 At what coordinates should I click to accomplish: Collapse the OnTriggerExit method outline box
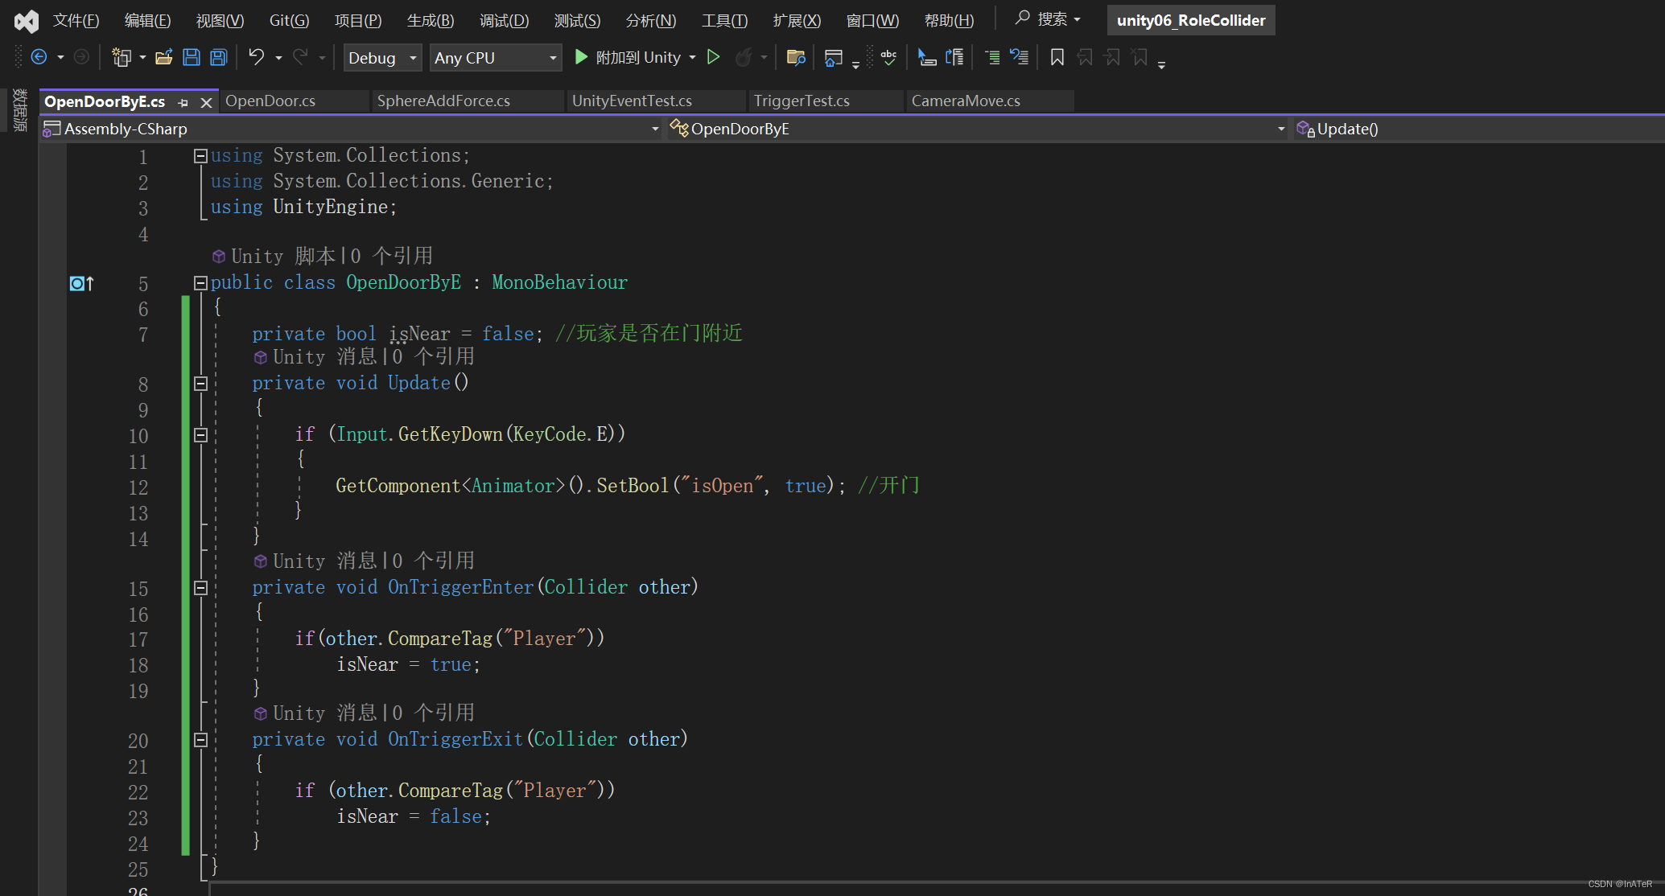(201, 740)
